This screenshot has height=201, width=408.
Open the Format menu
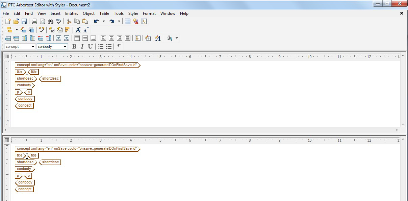coord(149,13)
